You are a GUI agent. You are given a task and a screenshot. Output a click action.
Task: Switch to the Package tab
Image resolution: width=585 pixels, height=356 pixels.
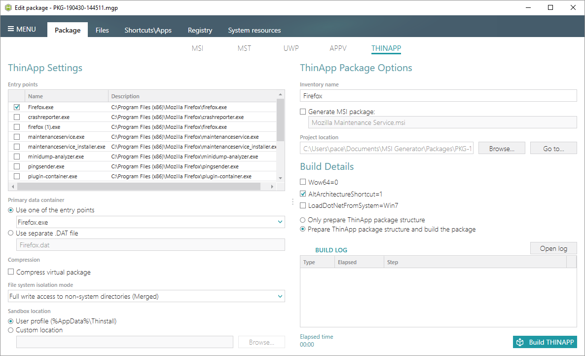(68, 30)
